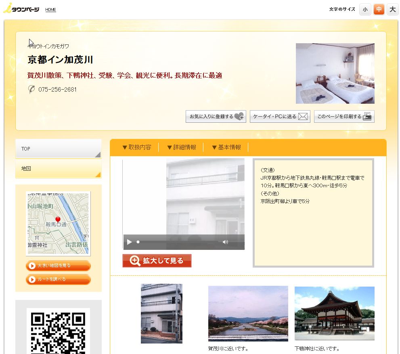Open the 地図 sidebar tab
This screenshot has width=400, height=354.
click(x=58, y=169)
